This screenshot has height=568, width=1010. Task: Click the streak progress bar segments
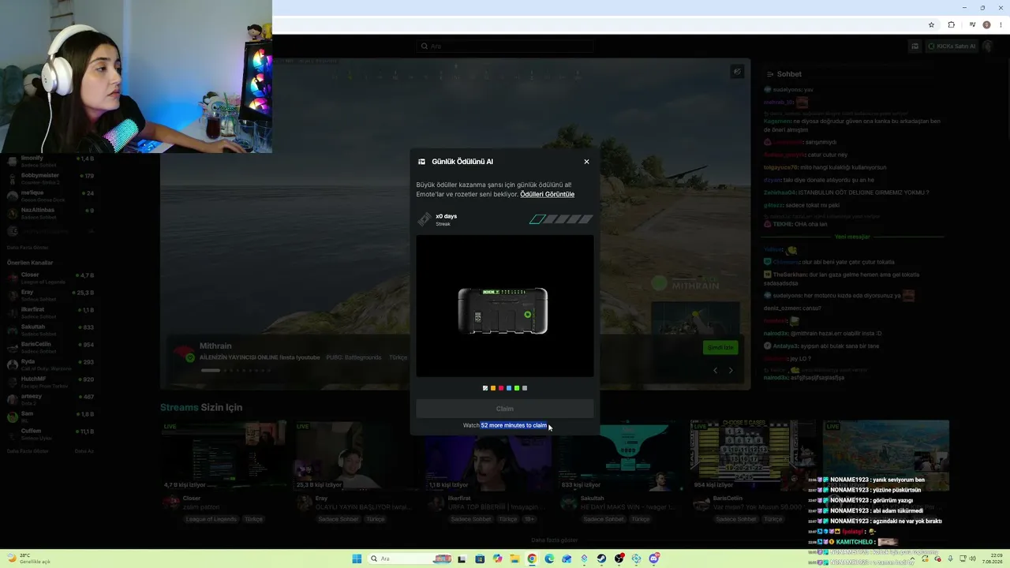coord(561,219)
